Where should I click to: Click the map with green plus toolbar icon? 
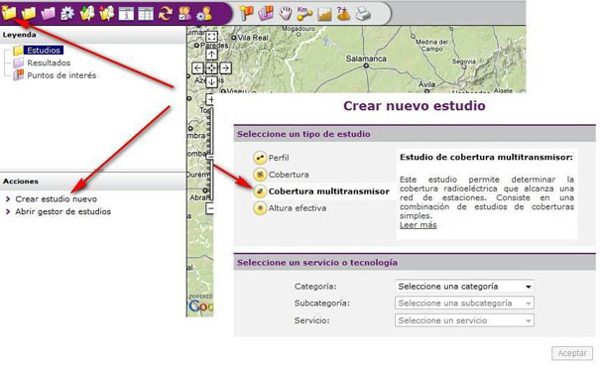[x=87, y=13]
